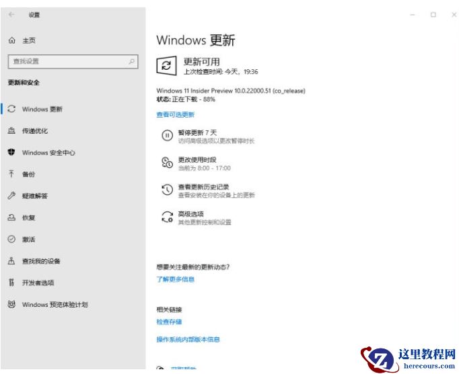Click the 更新和安全 section heading

tap(24, 83)
